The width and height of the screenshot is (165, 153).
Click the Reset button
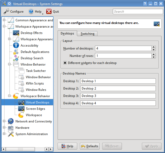tap(112, 146)
